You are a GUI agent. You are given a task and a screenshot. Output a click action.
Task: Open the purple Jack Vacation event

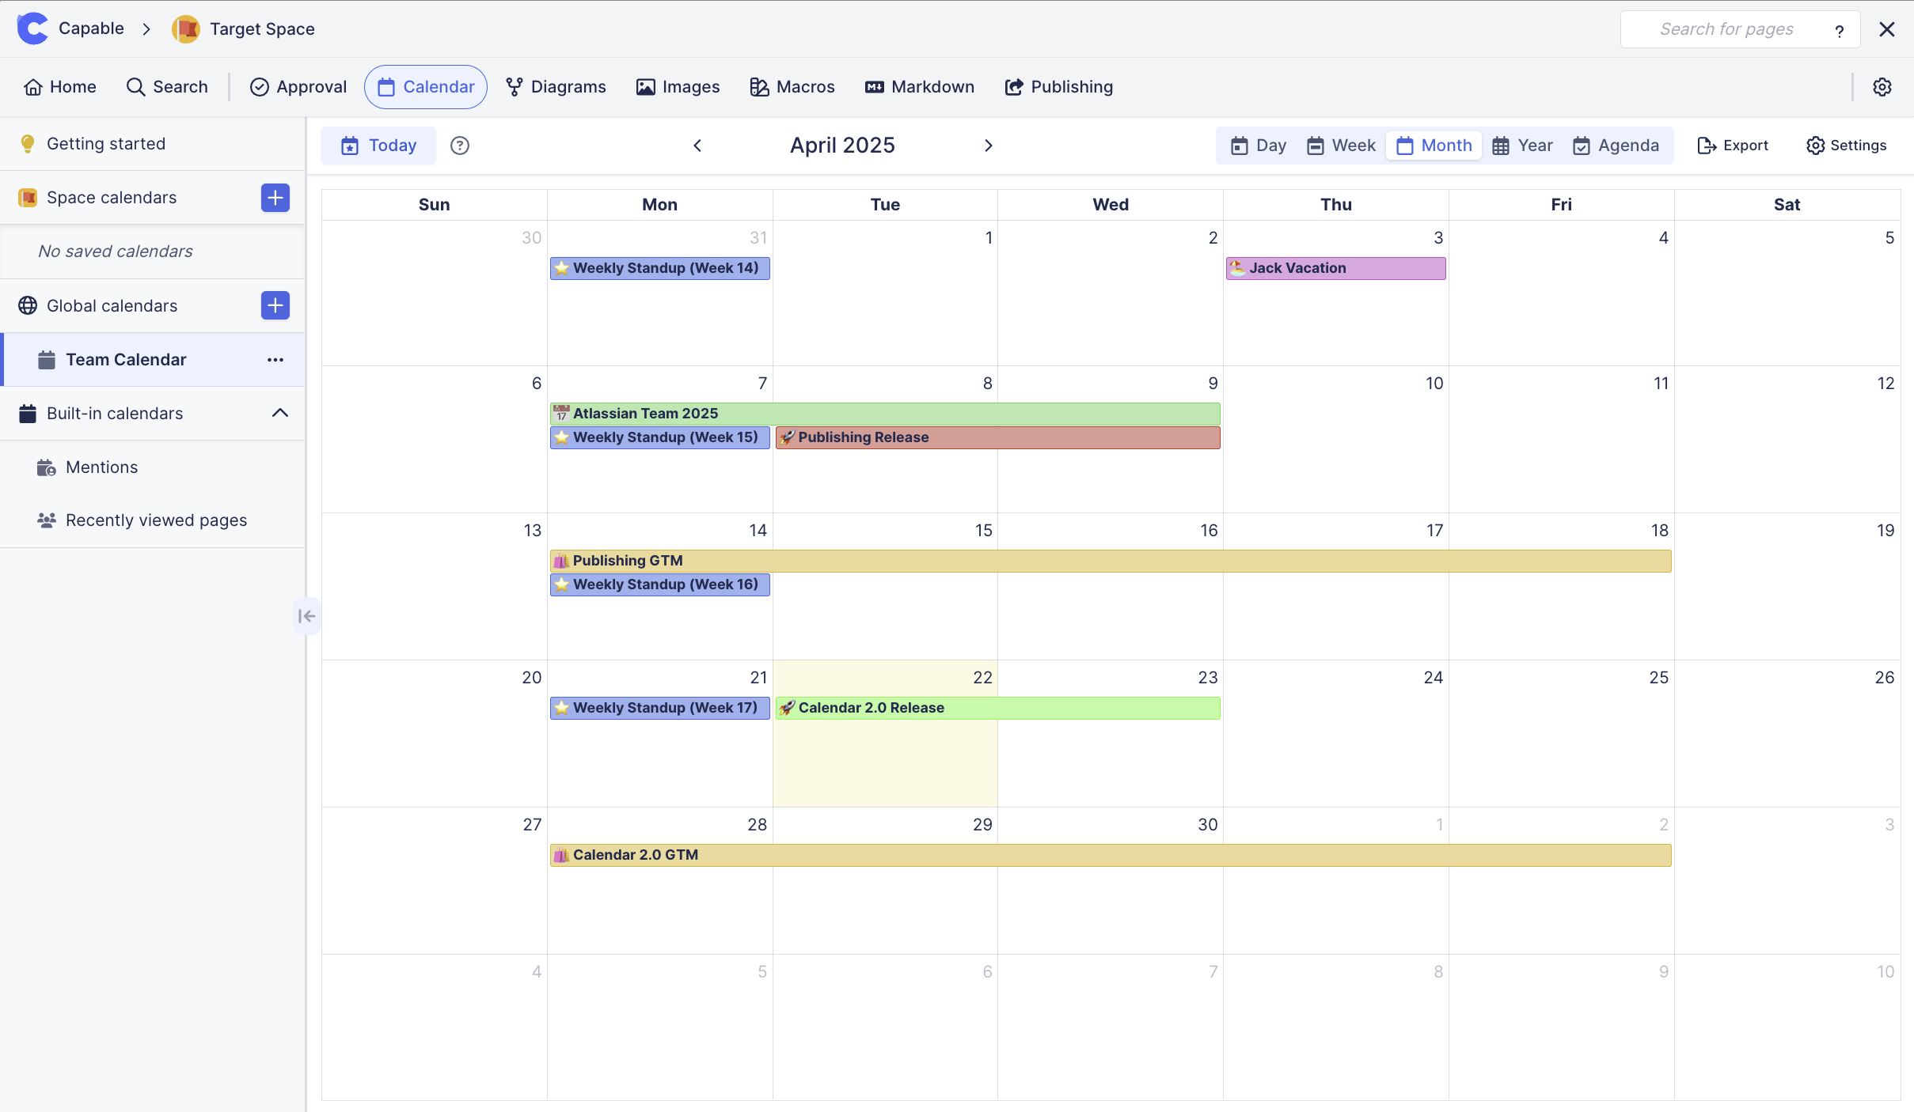pos(1335,268)
